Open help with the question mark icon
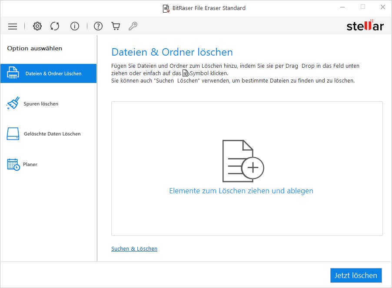Image resolution: width=392 pixels, height=288 pixels. (98, 26)
